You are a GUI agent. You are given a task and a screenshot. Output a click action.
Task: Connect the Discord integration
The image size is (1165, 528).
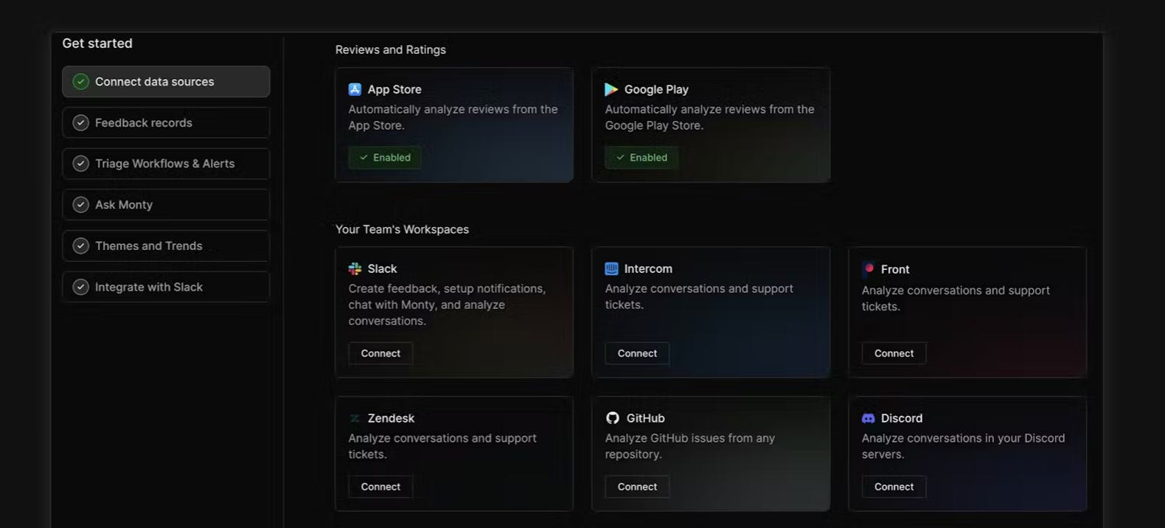[x=894, y=487]
